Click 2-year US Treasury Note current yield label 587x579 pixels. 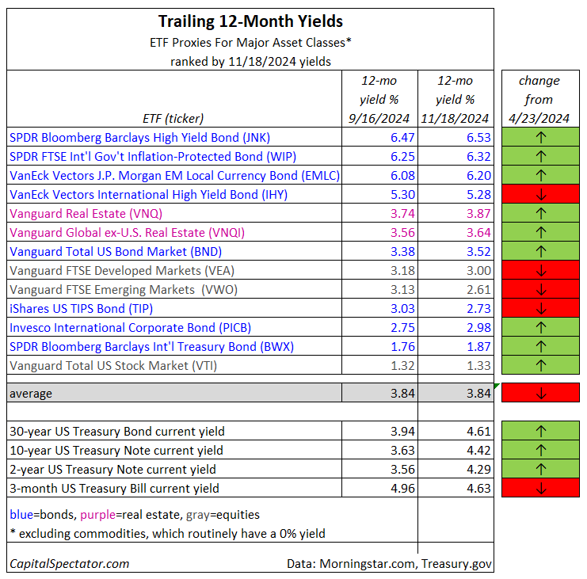click(112, 470)
